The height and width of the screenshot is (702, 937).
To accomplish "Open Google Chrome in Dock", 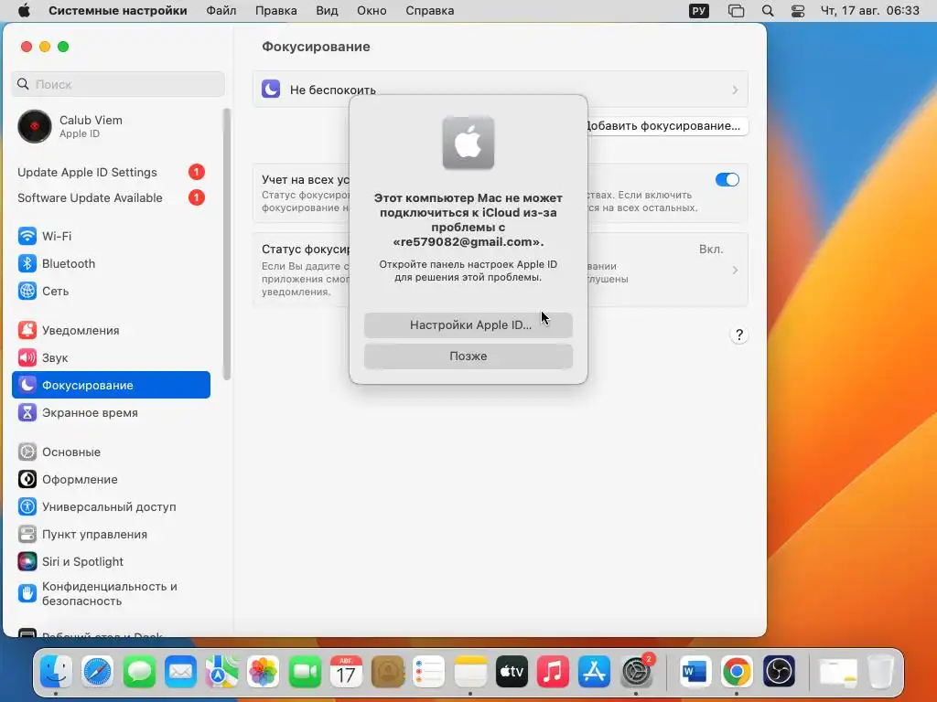I will pyautogui.click(x=737, y=672).
